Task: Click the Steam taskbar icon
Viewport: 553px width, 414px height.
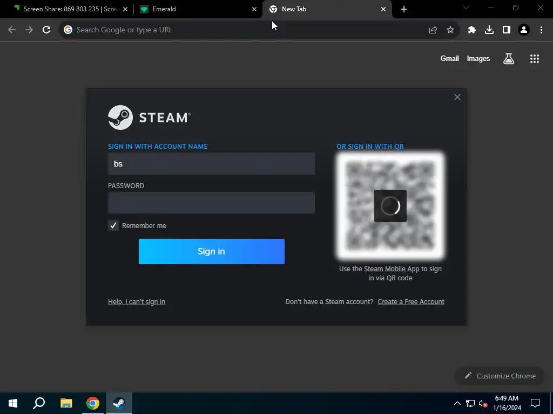Action: click(119, 403)
